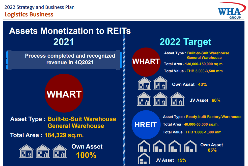Viewport: 248px width, 166px height.
Task: Click the '2021' heading
Action: [64, 42]
